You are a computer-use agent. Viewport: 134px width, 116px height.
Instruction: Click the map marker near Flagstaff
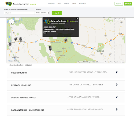point(66,40)
